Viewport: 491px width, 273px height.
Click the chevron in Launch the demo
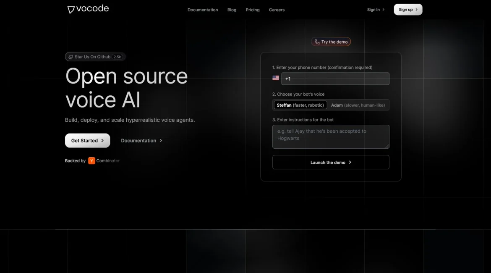[350, 163]
